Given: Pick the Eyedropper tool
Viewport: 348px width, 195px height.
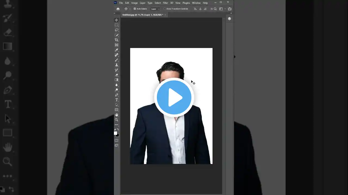Looking at the screenshot, I should [116, 50].
